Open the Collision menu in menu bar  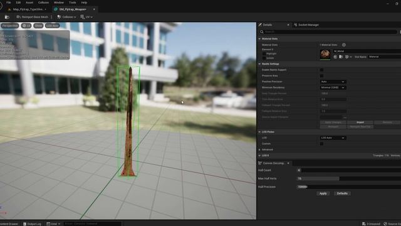pos(43,3)
